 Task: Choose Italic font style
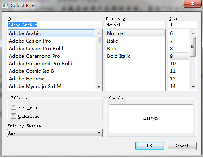click(x=135, y=41)
